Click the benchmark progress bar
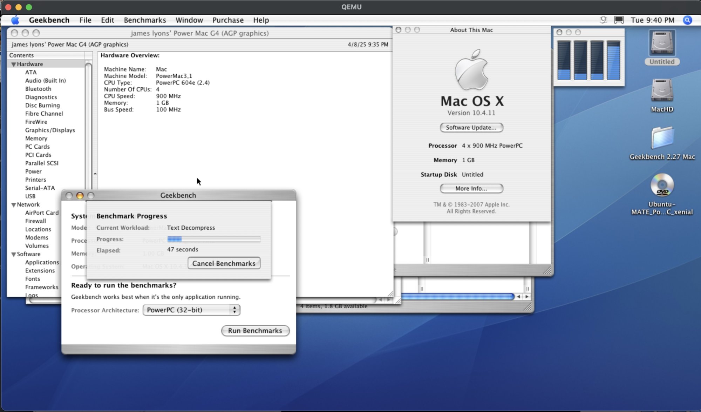Image resolution: width=701 pixels, height=412 pixels. point(214,239)
